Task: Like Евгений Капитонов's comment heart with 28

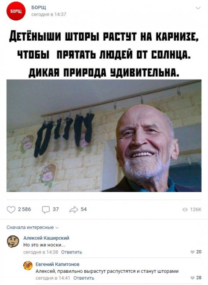Action: pyautogui.click(x=192, y=278)
